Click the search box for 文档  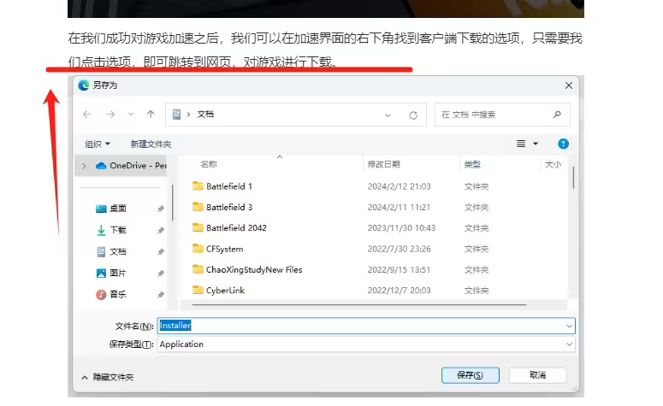(502, 115)
